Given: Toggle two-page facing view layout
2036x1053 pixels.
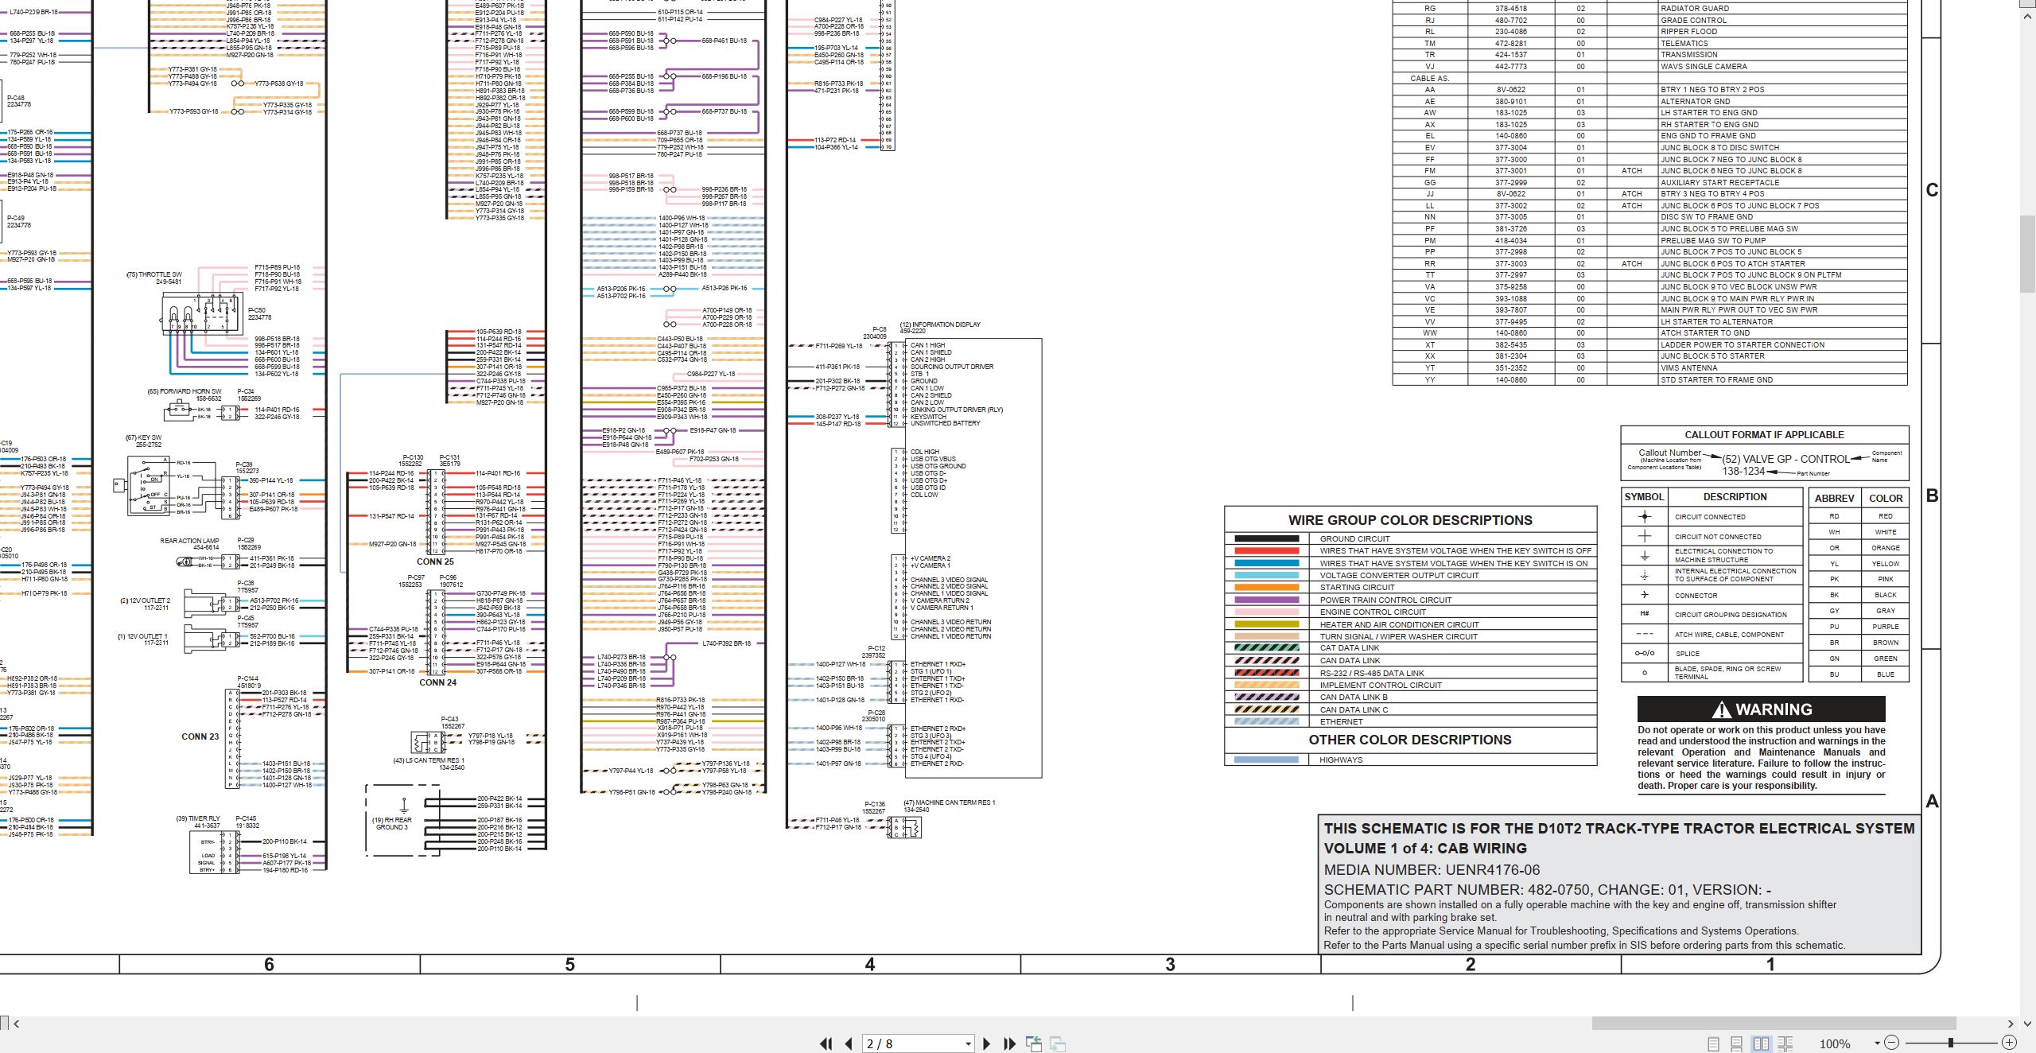Looking at the screenshot, I should 1761,1043.
